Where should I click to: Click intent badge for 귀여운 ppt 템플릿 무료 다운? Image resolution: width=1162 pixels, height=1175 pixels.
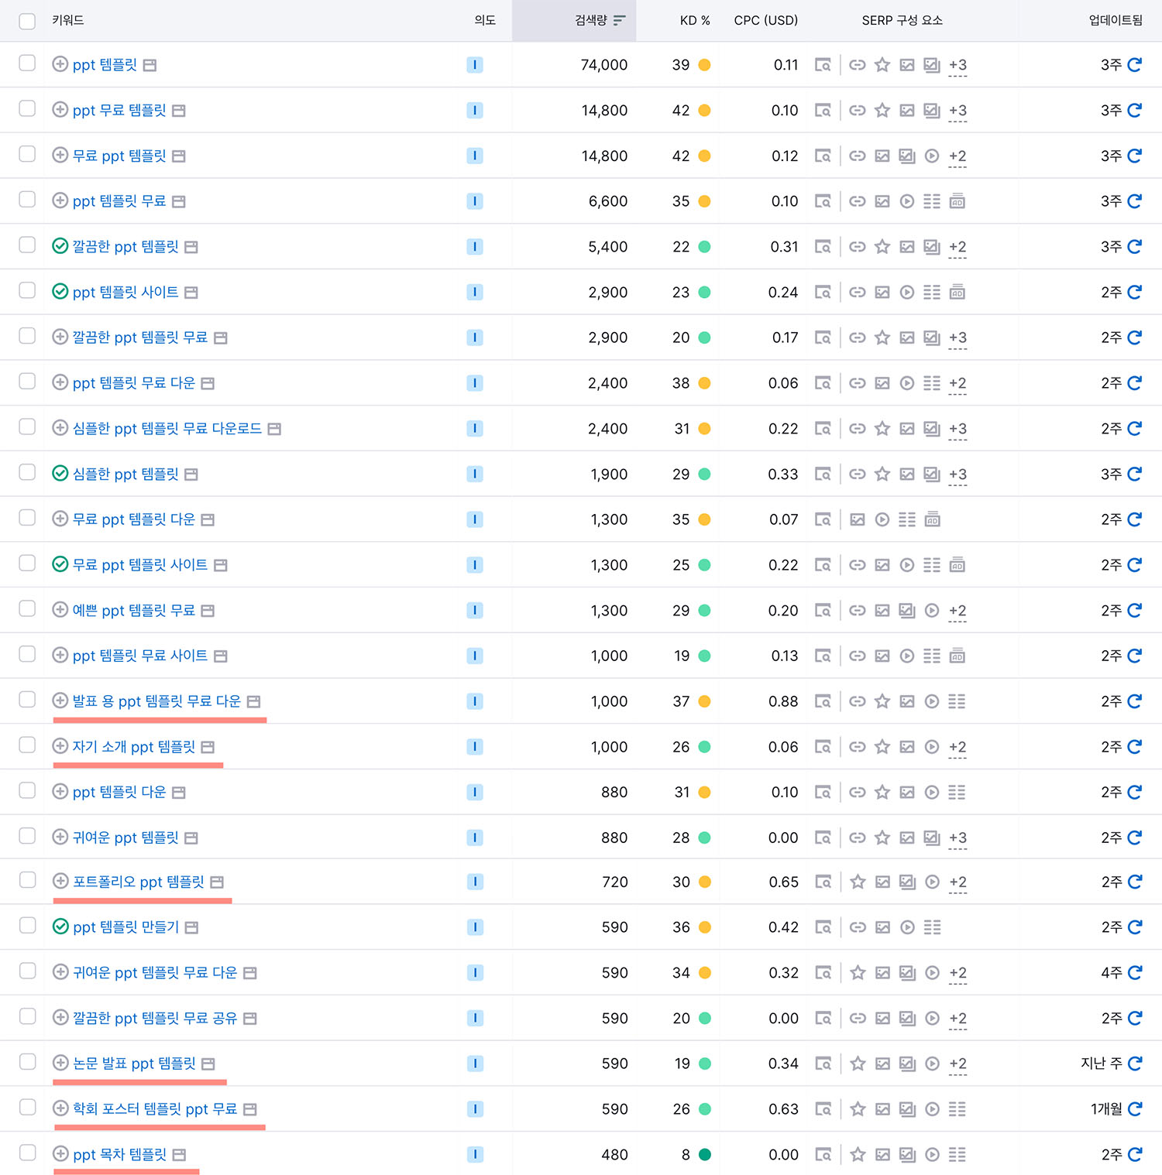[475, 973]
